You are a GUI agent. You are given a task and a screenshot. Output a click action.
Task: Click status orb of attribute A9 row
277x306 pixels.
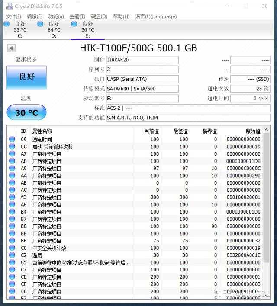[12, 168]
